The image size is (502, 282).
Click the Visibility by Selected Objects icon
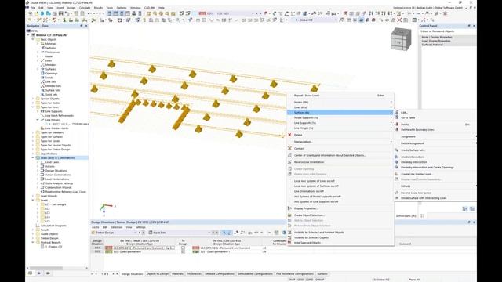coord(289,237)
